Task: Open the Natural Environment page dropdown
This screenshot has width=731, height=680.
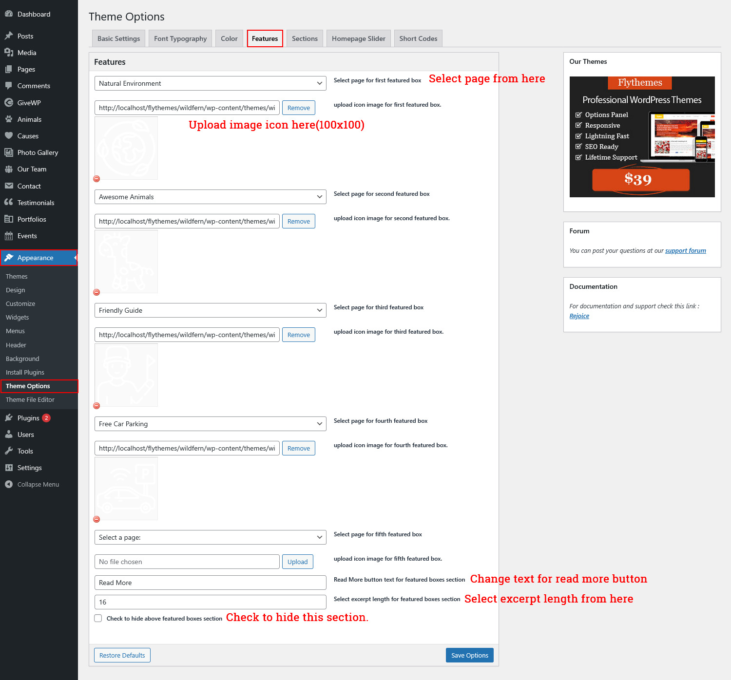Action: tap(210, 83)
